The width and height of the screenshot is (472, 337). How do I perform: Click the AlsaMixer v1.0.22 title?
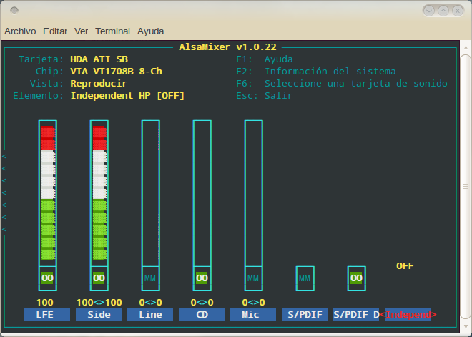(227, 47)
